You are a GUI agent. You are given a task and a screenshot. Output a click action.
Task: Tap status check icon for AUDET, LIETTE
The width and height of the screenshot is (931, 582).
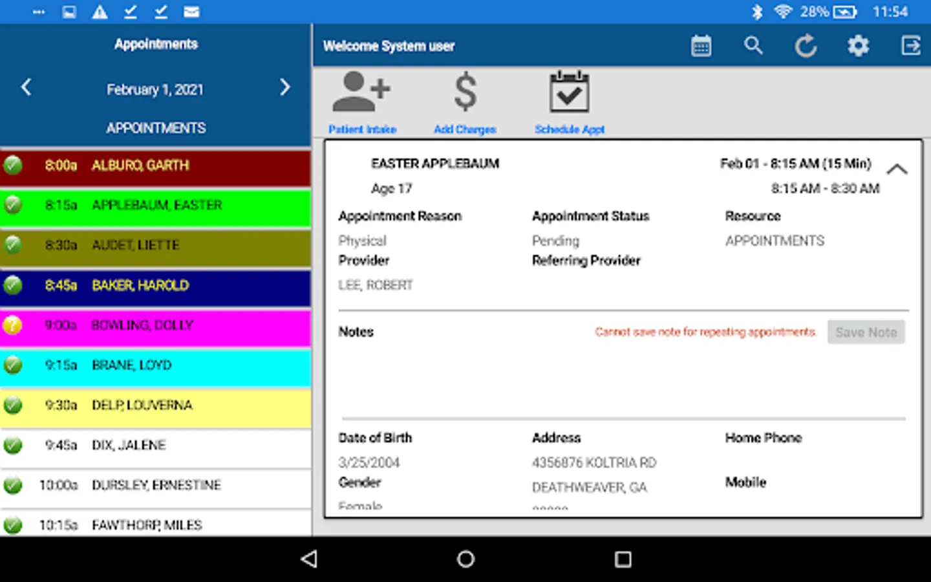[x=13, y=245]
